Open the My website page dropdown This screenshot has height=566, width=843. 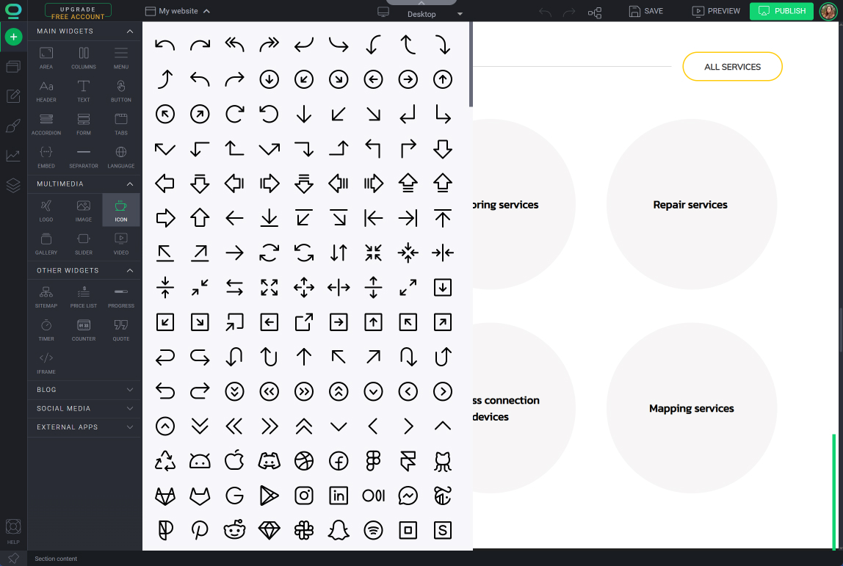(178, 11)
